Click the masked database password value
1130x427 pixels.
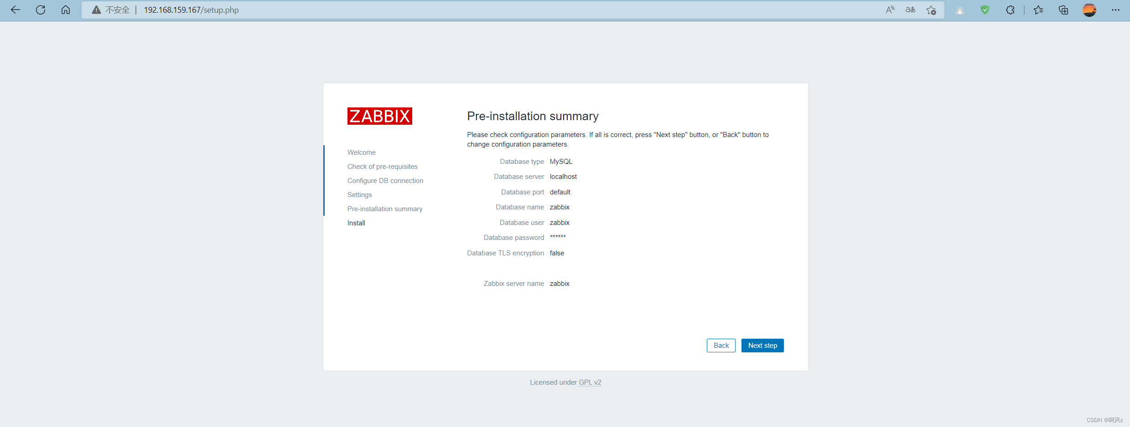click(x=558, y=237)
